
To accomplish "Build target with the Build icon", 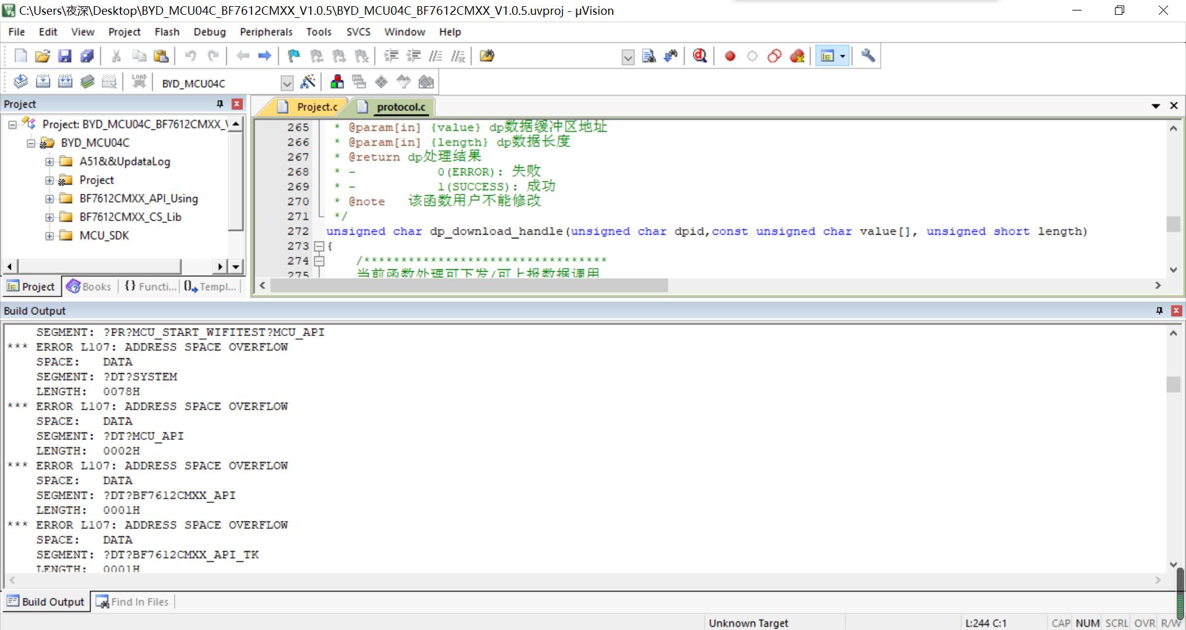I will tap(43, 82).
